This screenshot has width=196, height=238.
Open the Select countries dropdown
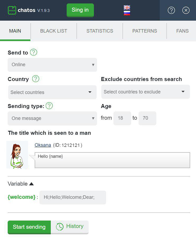click(52, 92)
